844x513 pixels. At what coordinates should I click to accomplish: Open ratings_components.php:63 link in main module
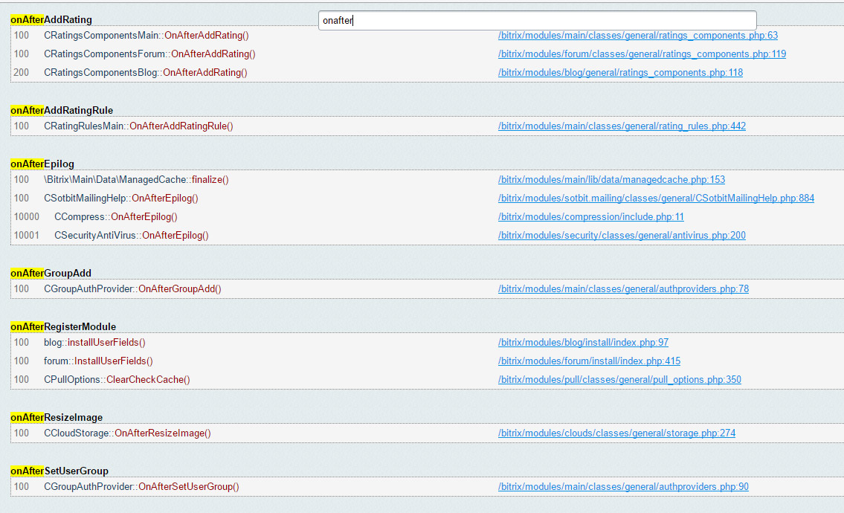638,36
